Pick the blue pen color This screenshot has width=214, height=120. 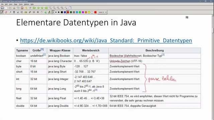[65, 12]
